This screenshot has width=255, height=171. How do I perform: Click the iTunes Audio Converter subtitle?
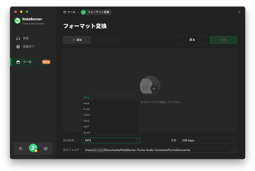(33, 24)
